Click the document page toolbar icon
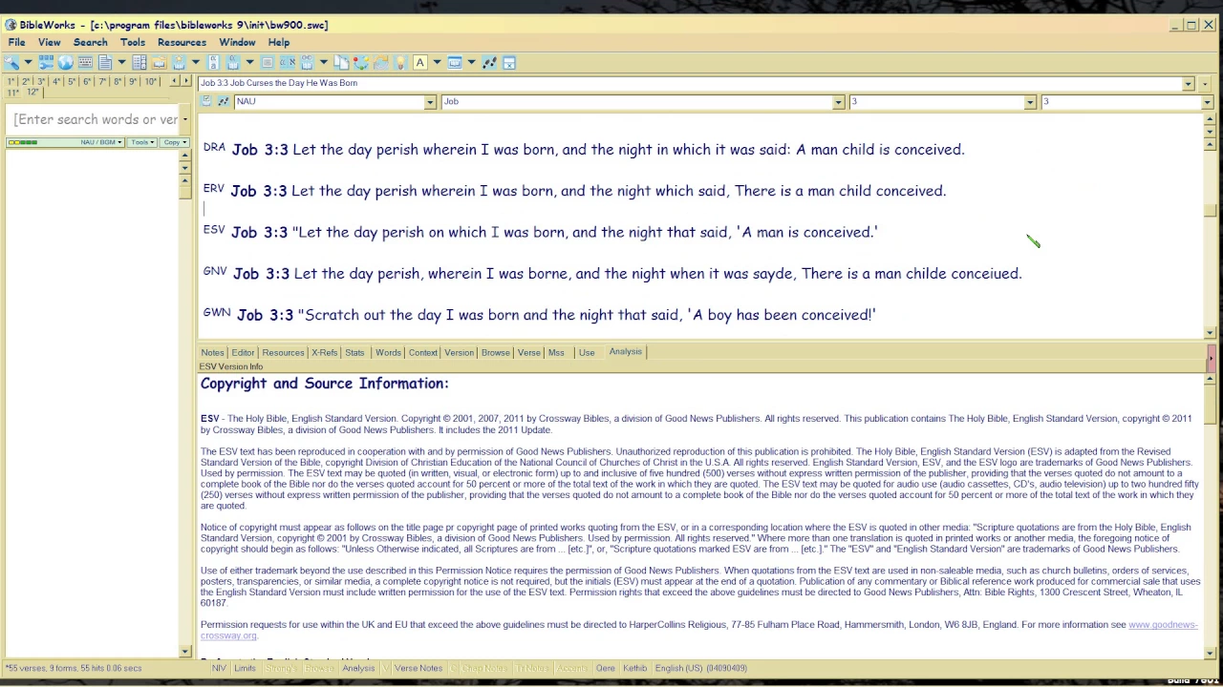Image resolution: width=1223 pixels, height=687 pixels. point(104,62)
